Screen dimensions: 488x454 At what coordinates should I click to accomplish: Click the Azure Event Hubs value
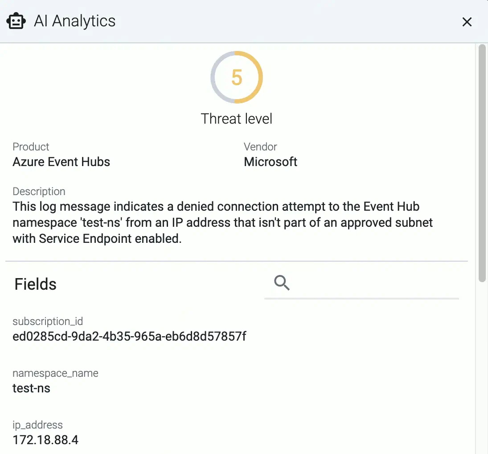[62, 162]
